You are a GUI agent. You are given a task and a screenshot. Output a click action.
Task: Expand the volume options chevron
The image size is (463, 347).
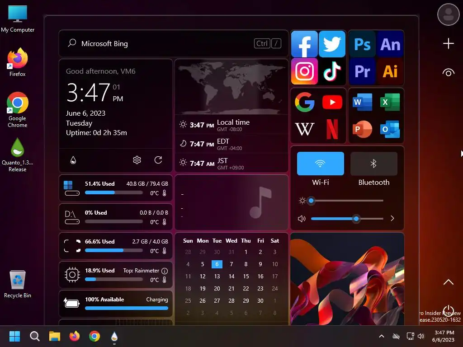tap(392, 218)
